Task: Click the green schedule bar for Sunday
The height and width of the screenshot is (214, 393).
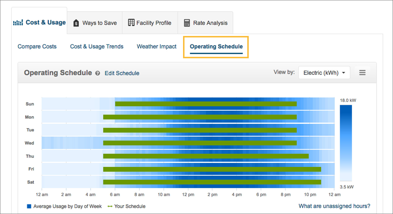Action: tap(206, 104)
